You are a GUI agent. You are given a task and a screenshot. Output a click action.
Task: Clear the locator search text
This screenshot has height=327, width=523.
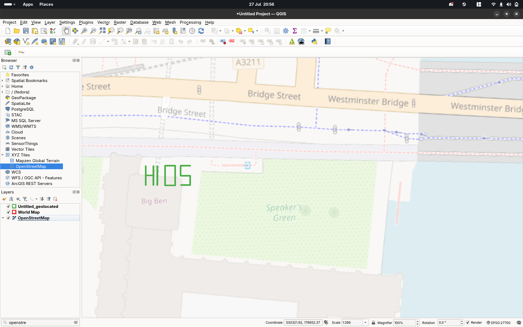coord(76,322)
